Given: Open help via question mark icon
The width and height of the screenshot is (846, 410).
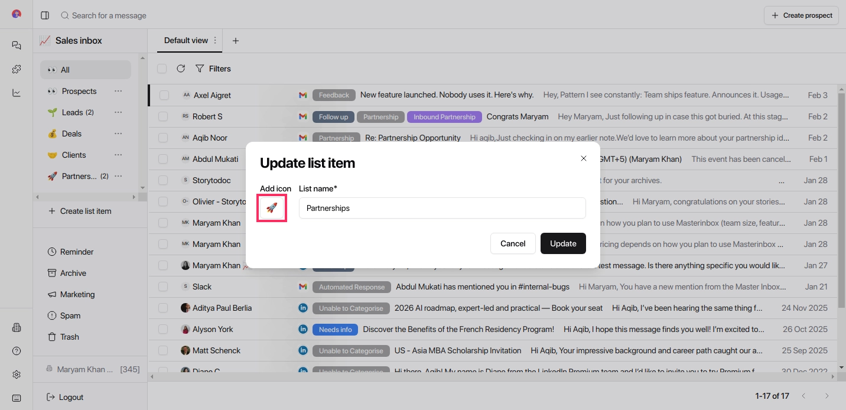Looking at the screenshot, I should click(16, 350).
